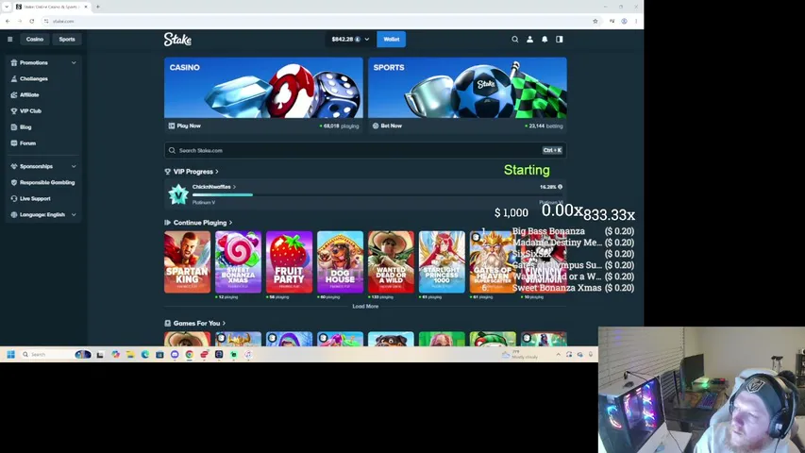Open the Spartan King game
The height and width of the screenshot is (453, 805).
[188, 262]
